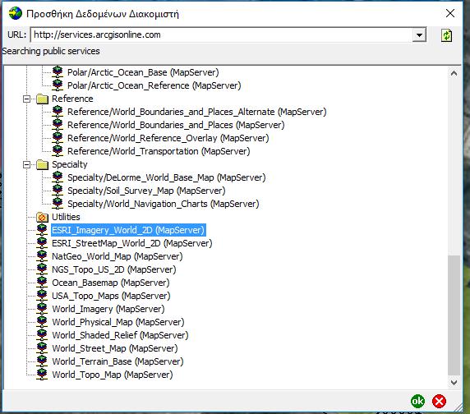
Task: Select Polar/Arctic_Ocean_Base (MapServer)
Action: (143, 72)
